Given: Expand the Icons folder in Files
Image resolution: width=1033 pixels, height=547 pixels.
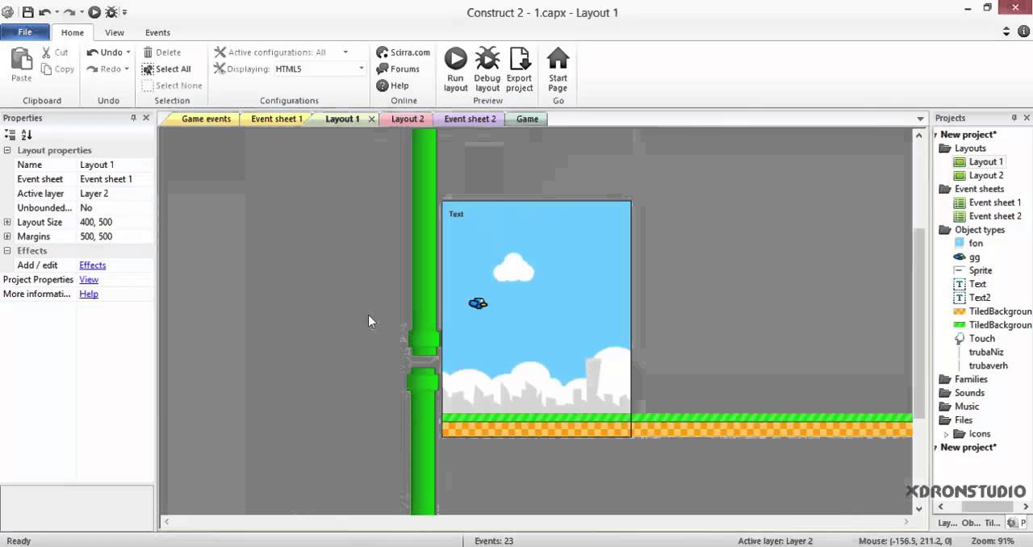Looking at the screenshot, I should 947,434.
